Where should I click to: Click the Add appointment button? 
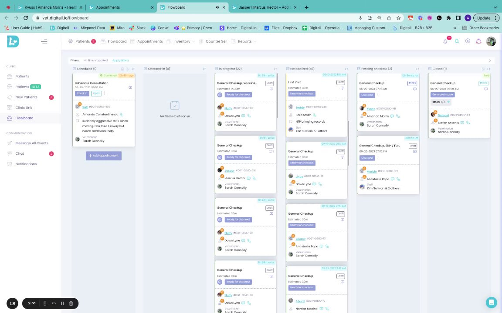coord(103,156)
